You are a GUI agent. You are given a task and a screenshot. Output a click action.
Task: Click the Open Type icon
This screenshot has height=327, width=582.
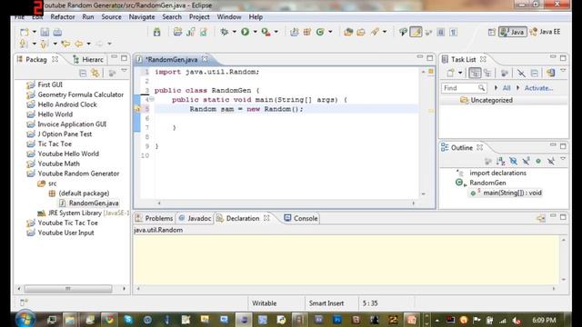point(348,32)
